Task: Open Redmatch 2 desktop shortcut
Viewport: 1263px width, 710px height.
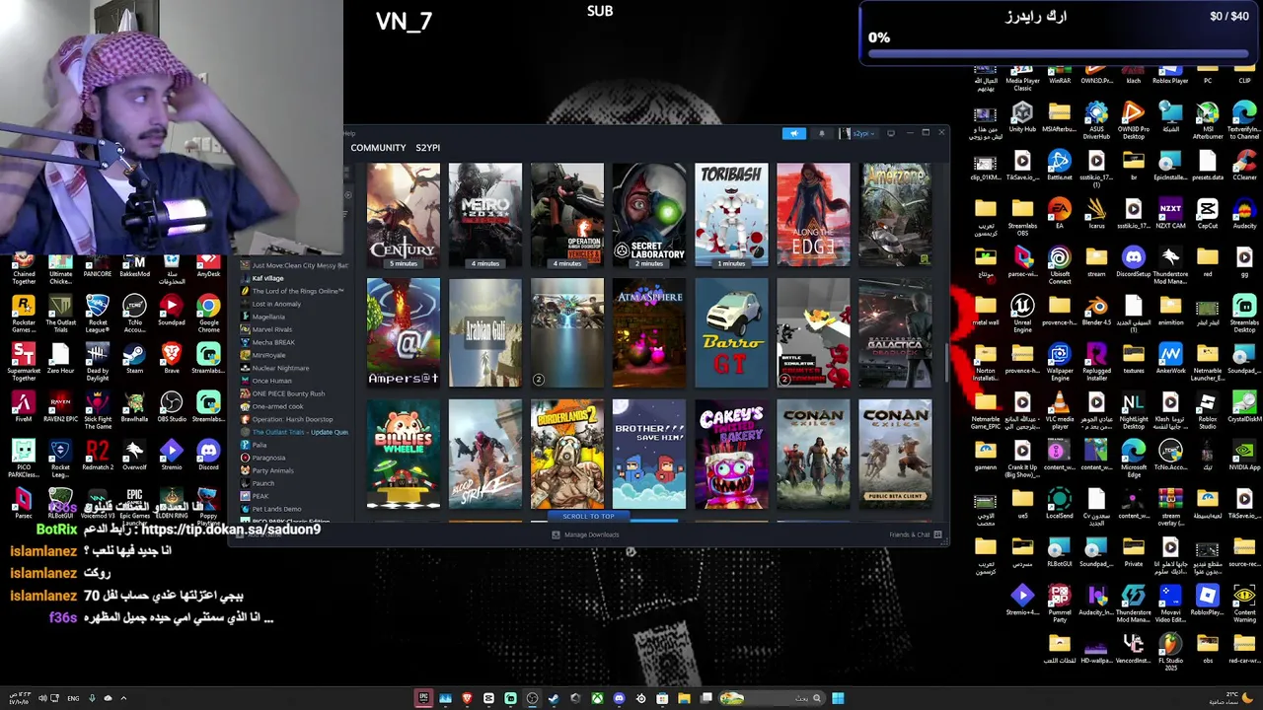Action: pos(98,456)
